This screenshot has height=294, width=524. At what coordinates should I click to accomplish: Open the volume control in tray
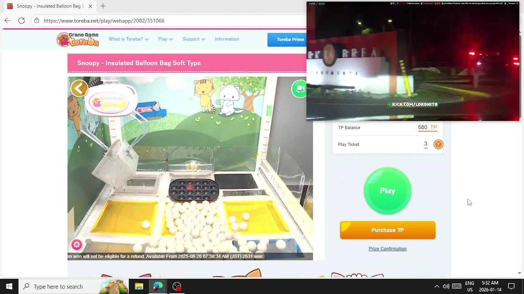click(446, 286)
